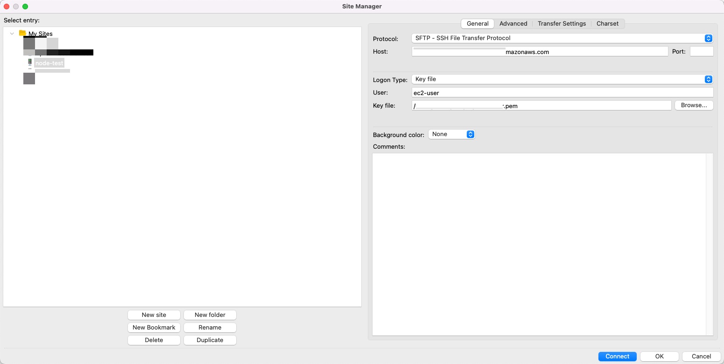Collapse the My Sites folder tree
The image size is (724, 364).
(12, 34)
